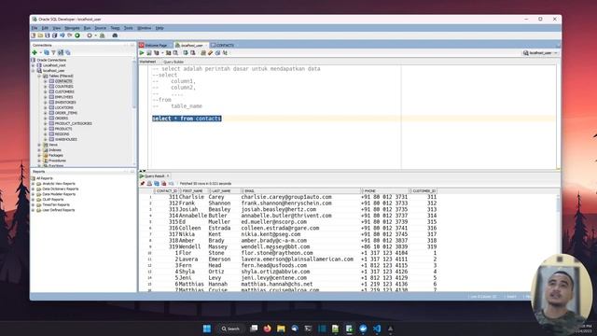
Task: Expand the Data Dictionary Reports folder
Action: point(34,189)
